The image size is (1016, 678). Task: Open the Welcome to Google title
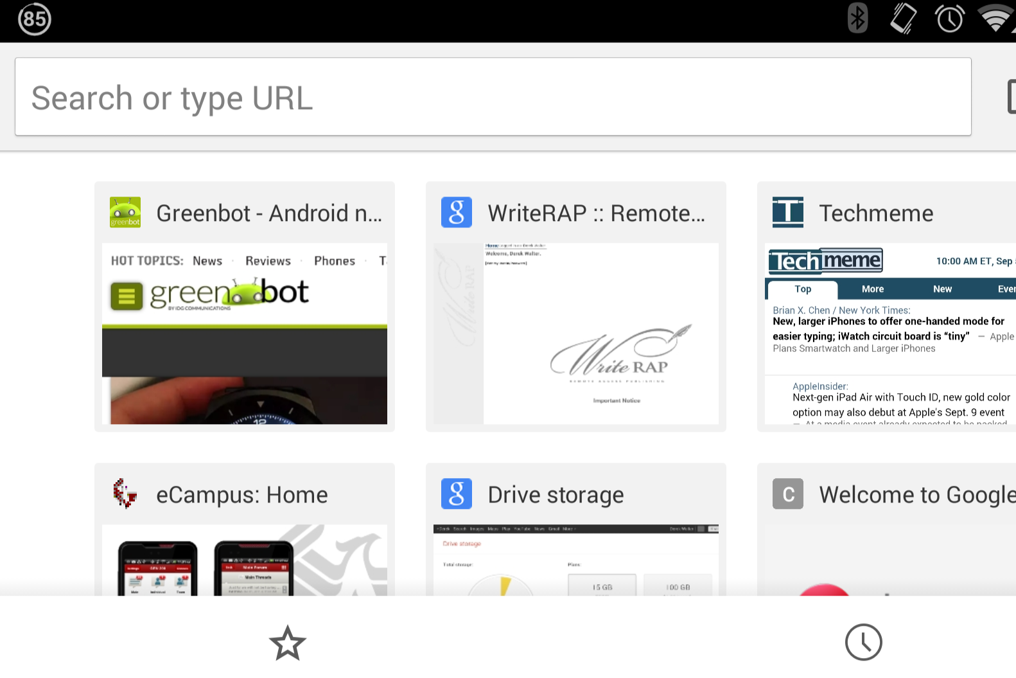pos(918,495)
